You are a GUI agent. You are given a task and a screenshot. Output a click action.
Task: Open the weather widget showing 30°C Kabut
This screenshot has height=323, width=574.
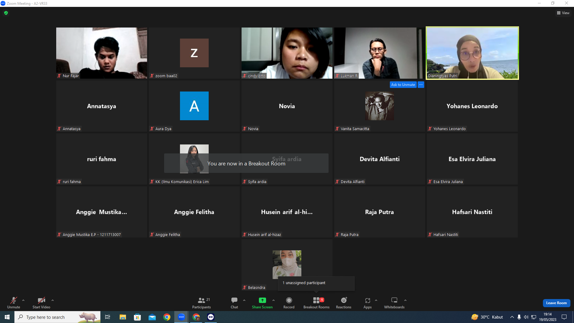[x=487, y=317]
